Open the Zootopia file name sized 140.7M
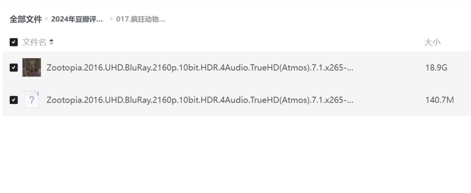Viewport: 471px width, 193px height. pyautogui.click(x=200, y=100)
